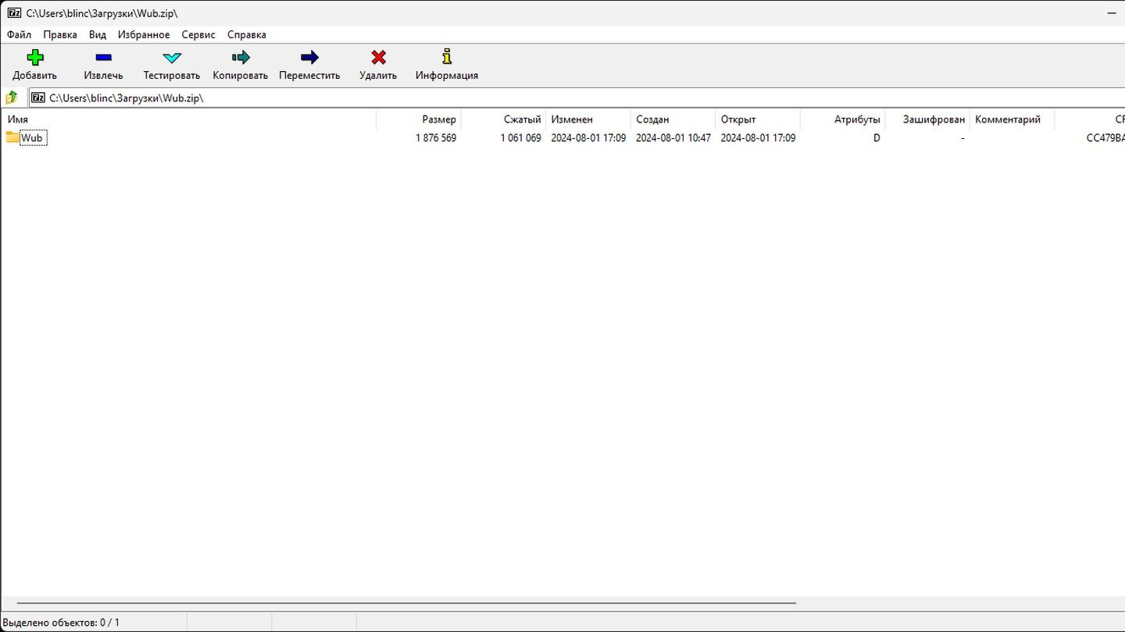This screenshot has height=632, width=1125.
Task: Click the Переместить blue arrow icon
Action: pos(309,57)
